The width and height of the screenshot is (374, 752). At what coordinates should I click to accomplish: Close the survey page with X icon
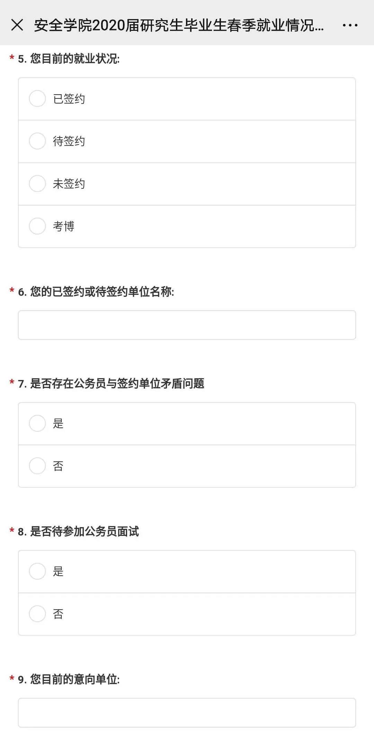click(17, 25)
